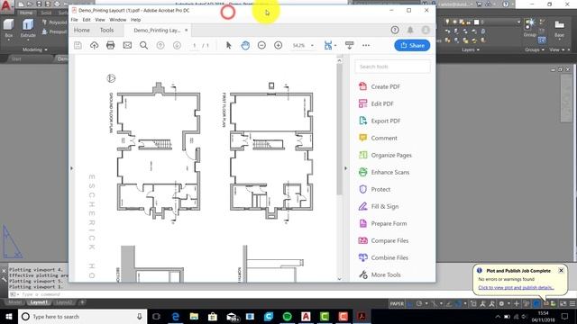The image size is (577, 324).
Task: Close the Demo_Printing Layout document tab
Action: coord(187,30)
